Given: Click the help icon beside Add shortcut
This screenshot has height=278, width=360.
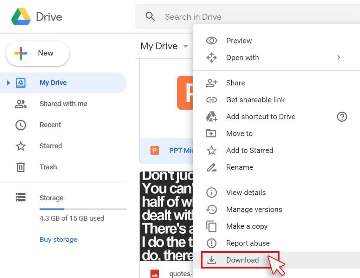Looking at the screenshot, I should [342, 117].
